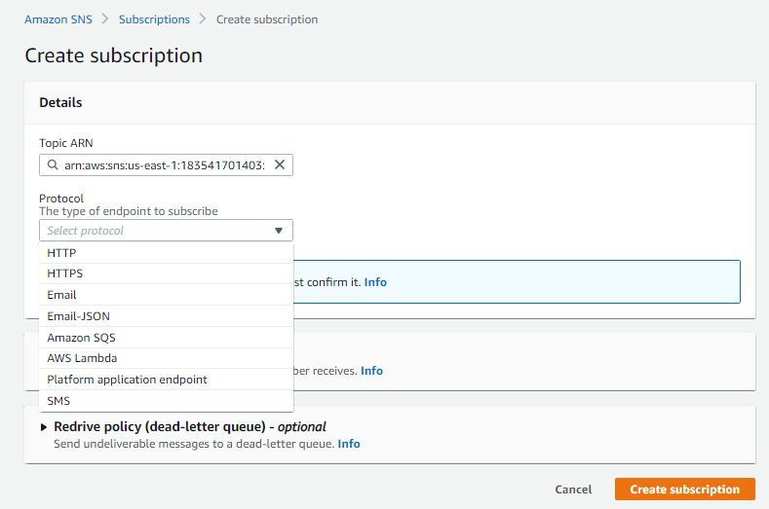Click the Create subscription button
Image resolution: width=769 pixels, height=509 pixels.
684,490
